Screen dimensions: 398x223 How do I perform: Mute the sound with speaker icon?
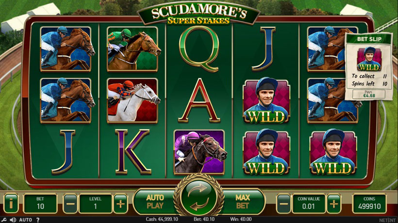(x=13, y=220)
